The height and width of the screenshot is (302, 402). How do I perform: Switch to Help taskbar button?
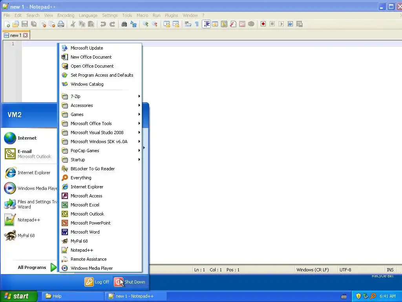coord(72,296)
